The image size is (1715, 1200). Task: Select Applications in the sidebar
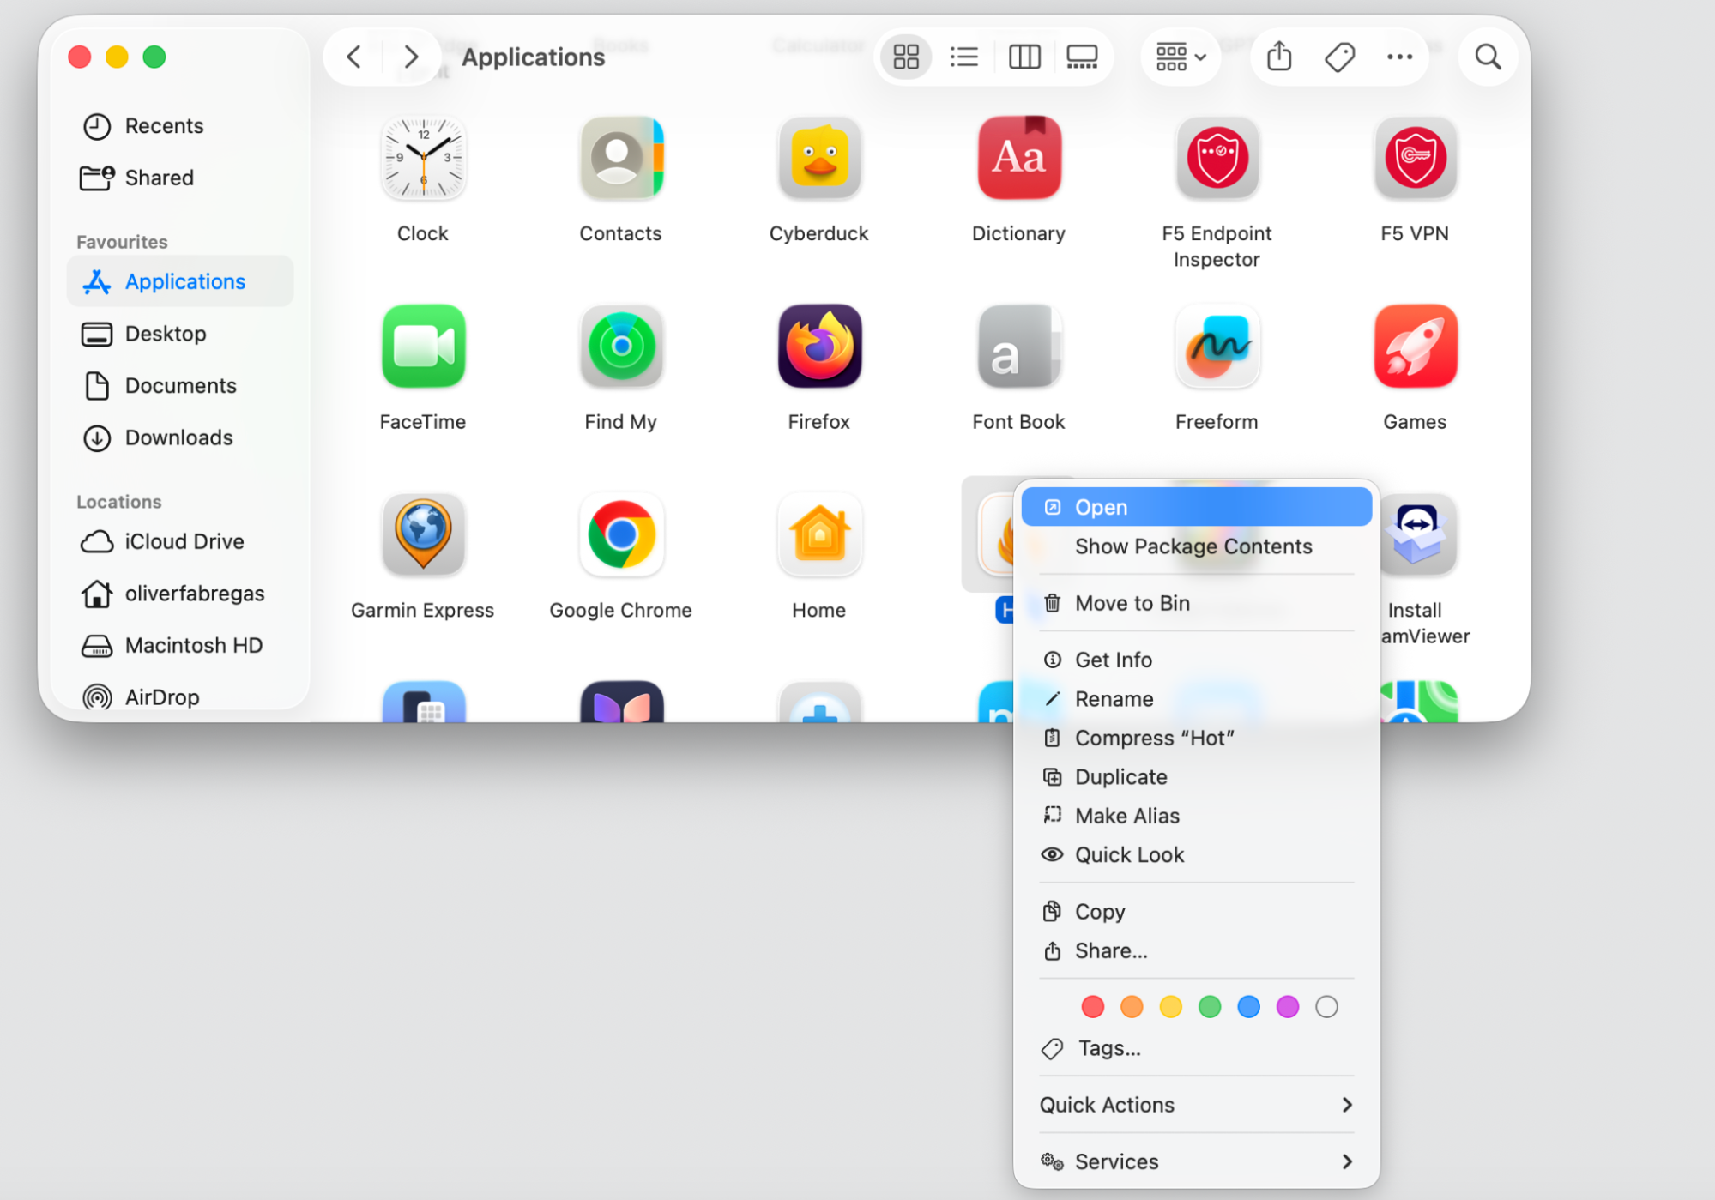coord(180,281)
